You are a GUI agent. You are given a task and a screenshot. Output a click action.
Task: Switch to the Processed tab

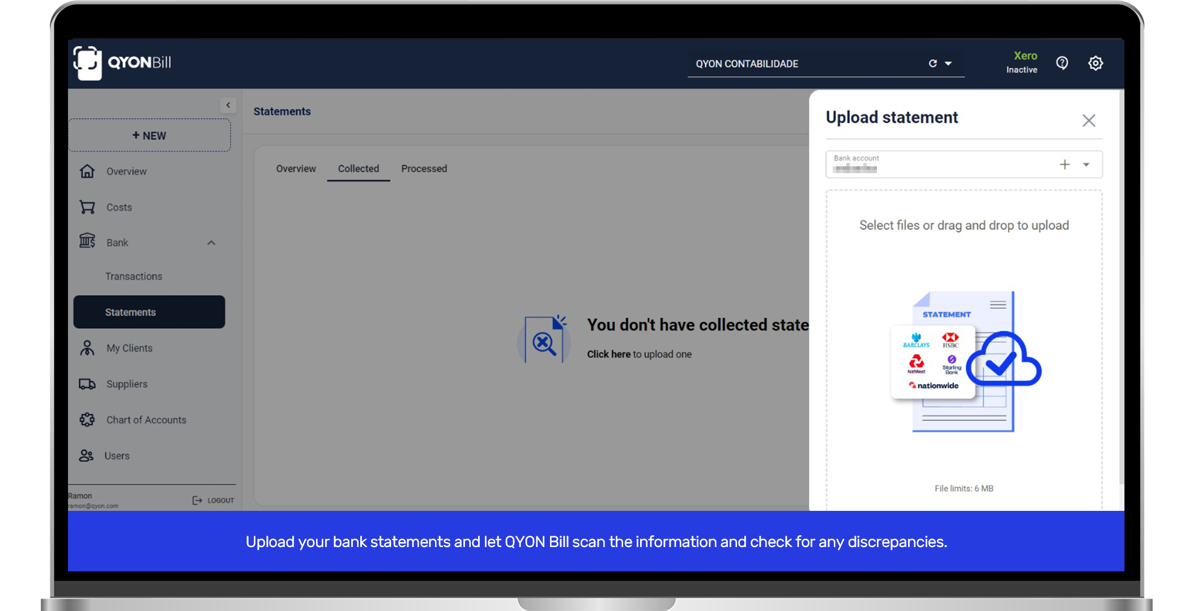tap(424, 169)
